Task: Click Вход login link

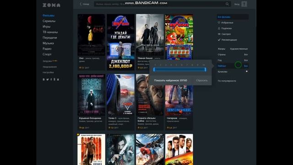Action: pyautogui.click(x=237, y=4)
